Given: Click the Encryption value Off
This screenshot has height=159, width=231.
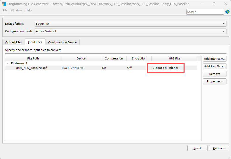Looking at the screenshot, I should point(129,68).
